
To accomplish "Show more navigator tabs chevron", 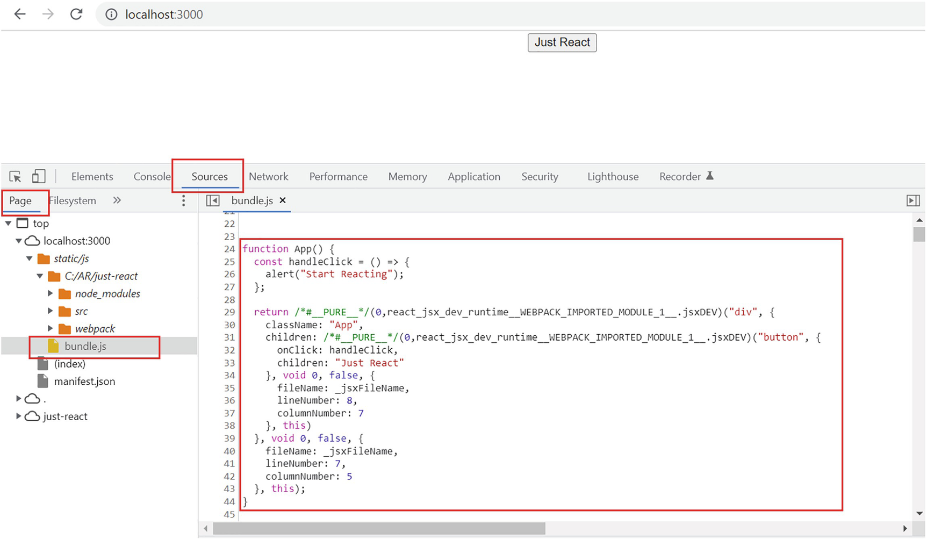I will click(117, 200).
